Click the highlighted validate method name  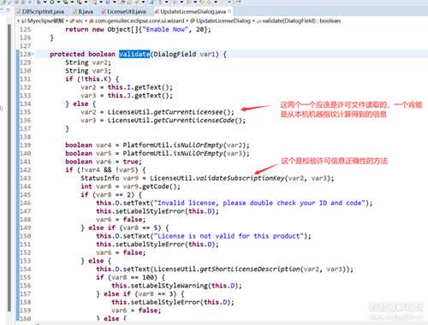tap(134, 54)
